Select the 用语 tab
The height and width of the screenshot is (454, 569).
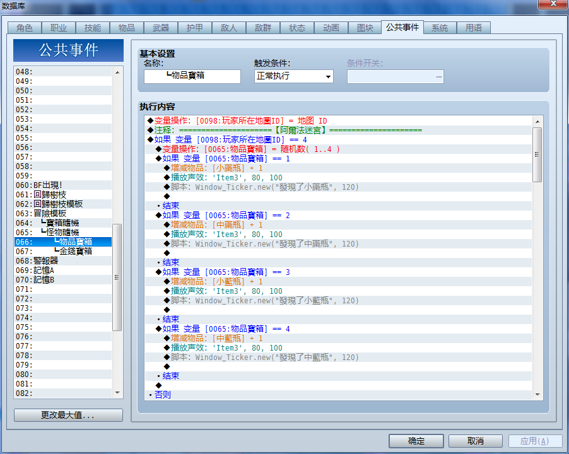pyautogui.click(x=474, y=28)
